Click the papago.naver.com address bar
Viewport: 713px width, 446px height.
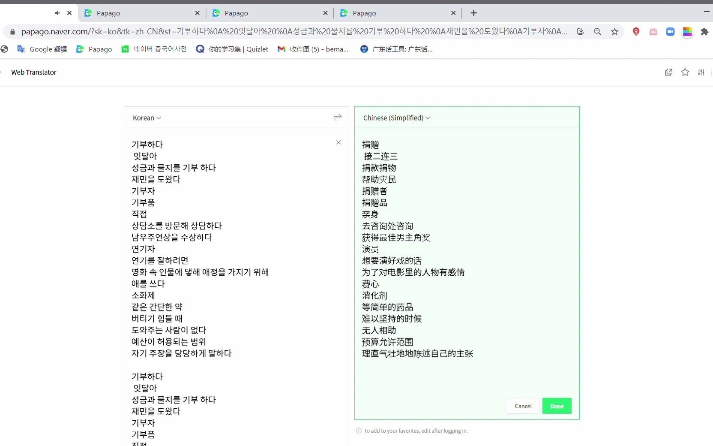point(294,31)
